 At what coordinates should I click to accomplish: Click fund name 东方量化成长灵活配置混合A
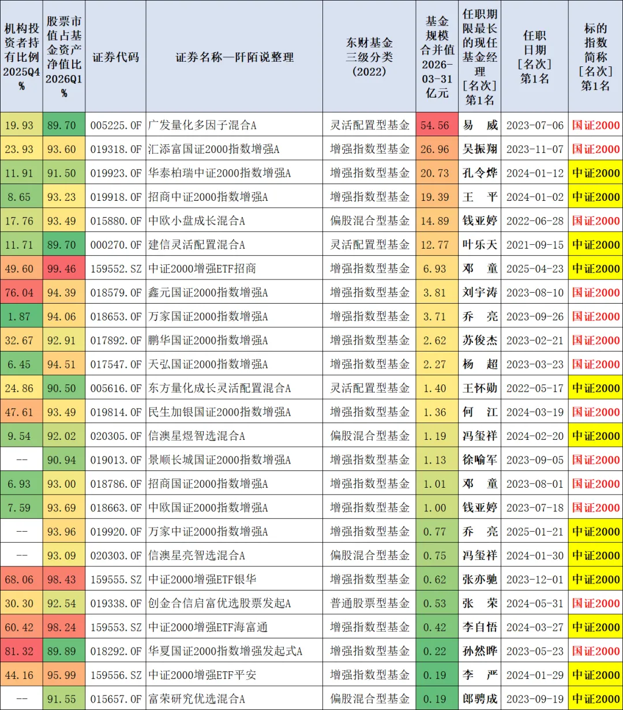[x=220, y=388]
